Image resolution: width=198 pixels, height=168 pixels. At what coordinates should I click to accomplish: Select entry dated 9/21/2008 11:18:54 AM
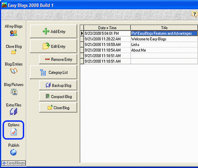107,50
